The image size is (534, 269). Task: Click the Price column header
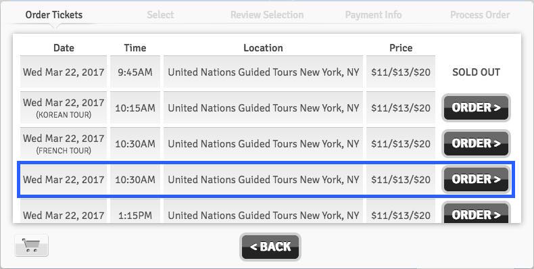[401, 48]
